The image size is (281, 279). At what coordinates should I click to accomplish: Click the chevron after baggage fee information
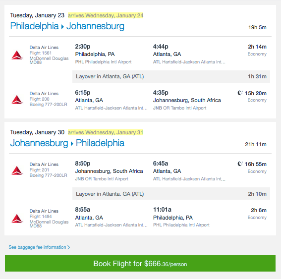68,247
